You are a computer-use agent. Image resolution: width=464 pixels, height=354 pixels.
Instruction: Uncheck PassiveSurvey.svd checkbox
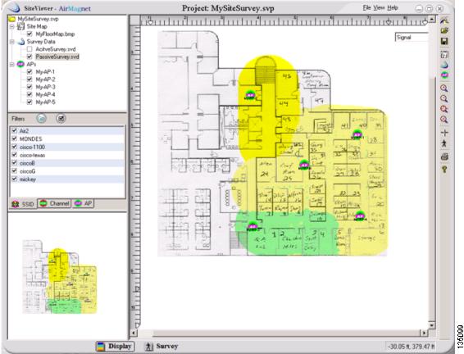coord(30,57)
